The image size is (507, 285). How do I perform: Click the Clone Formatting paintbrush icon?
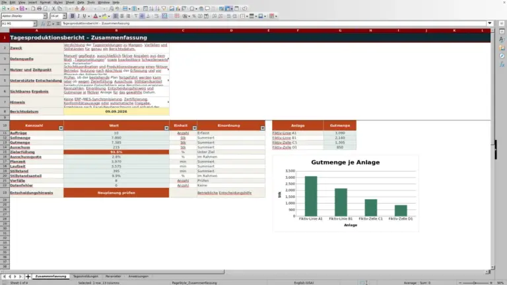pos(77,9)
